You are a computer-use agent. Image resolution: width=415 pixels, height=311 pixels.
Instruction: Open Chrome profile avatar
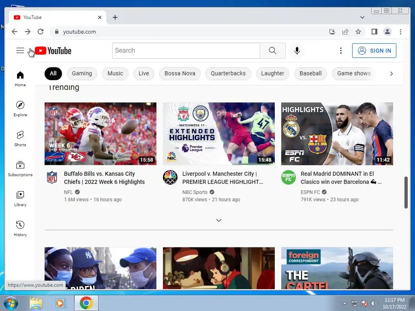[387, 32]
